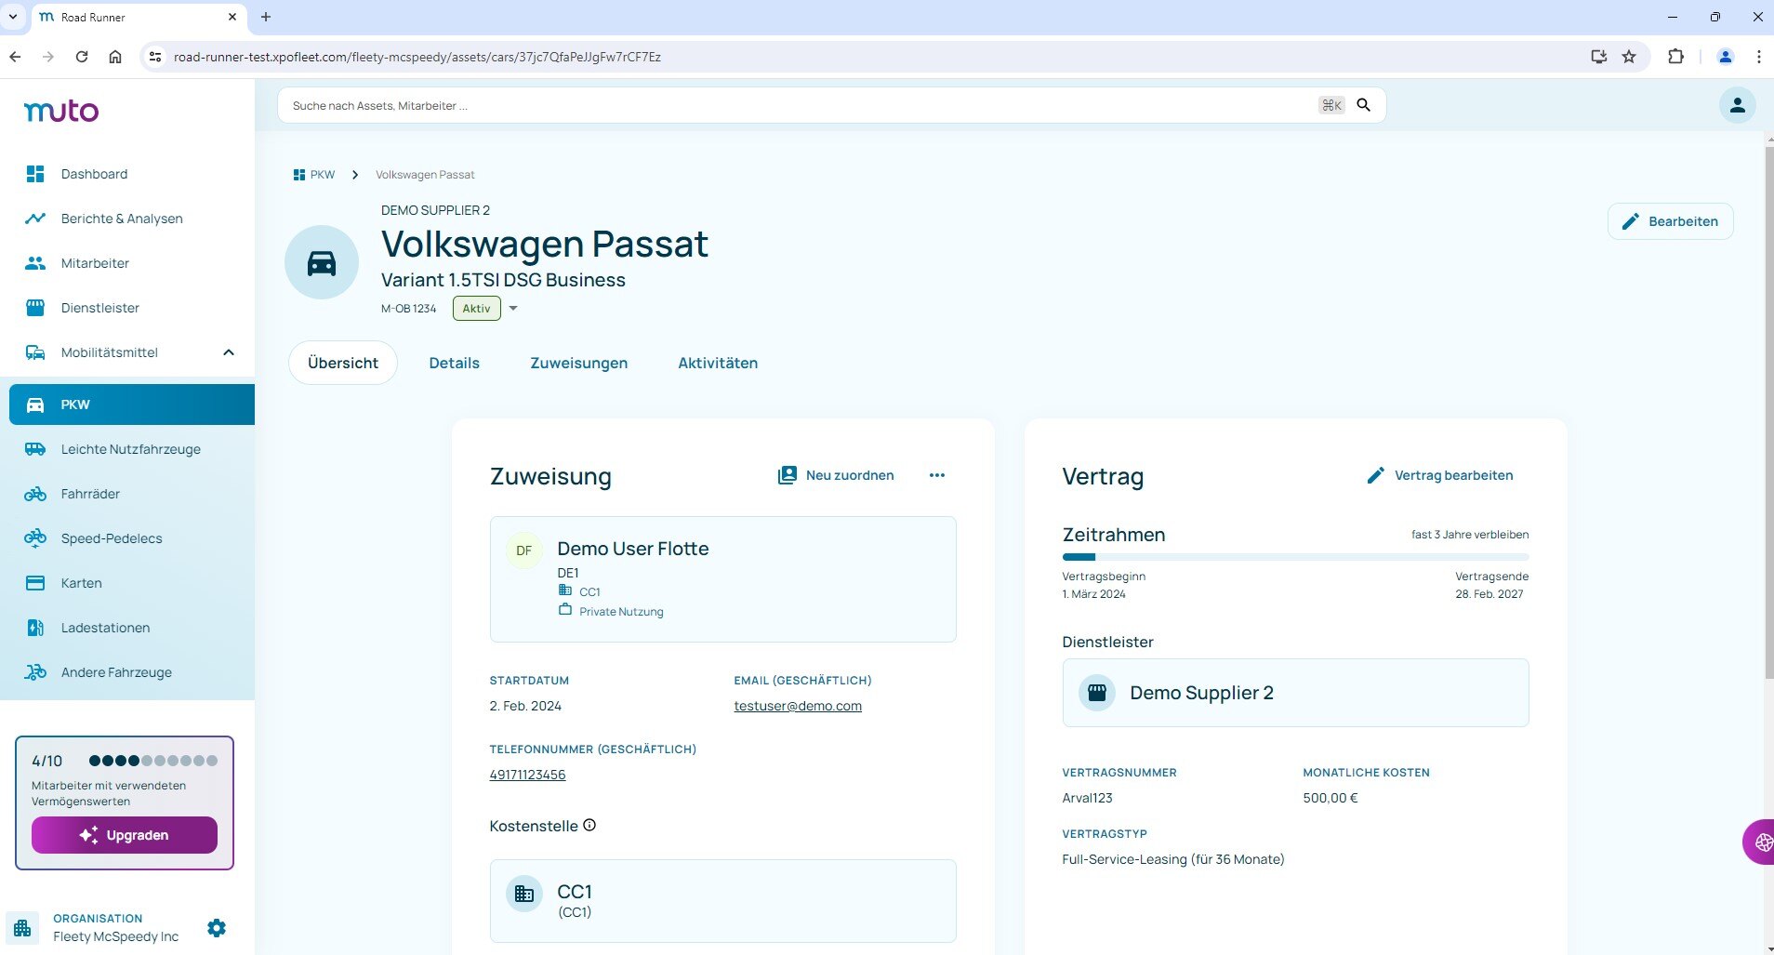Switch to the Übersicht tab
Image resolution: width=1774 pixels, height=955 pixels.
point(343,363)
